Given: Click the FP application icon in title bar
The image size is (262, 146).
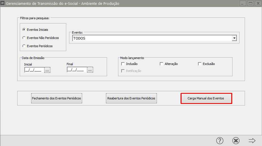Looking at the screenshot, I should coord(3,3).
